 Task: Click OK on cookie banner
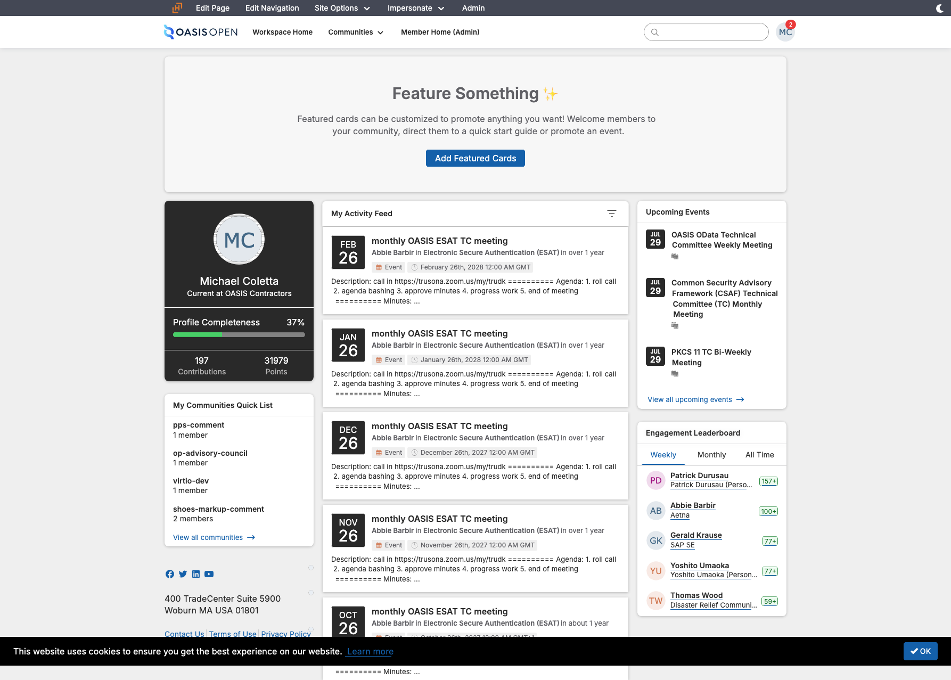pyautogui.click(x=920, y=651)
